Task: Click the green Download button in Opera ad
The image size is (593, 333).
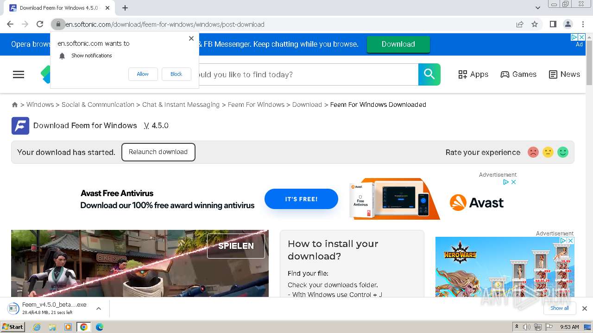Action: (398, 44)
